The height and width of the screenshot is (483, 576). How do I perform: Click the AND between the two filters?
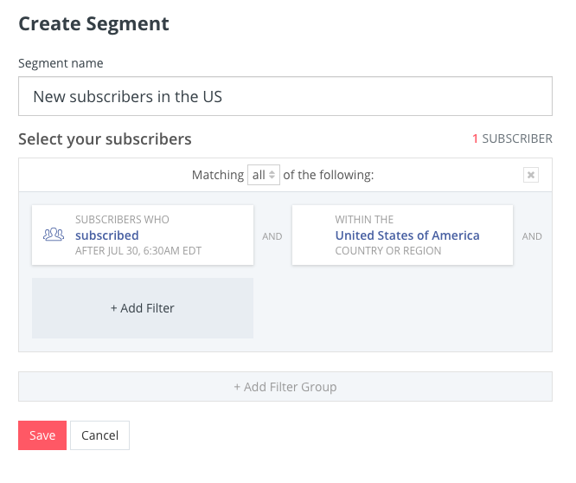point(272,236)
